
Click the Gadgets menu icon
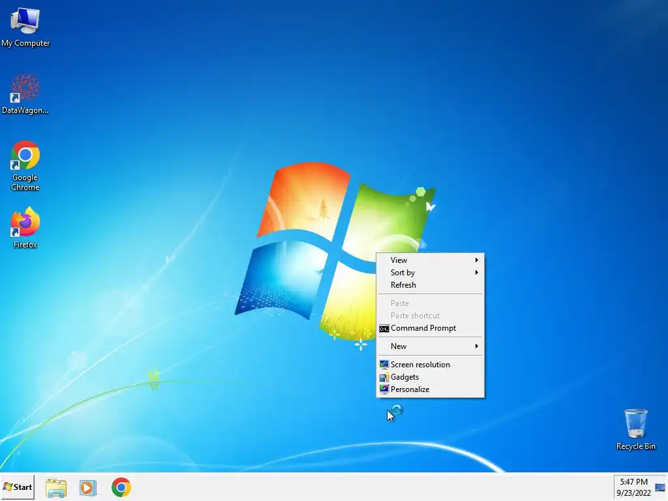pos(384,377)
